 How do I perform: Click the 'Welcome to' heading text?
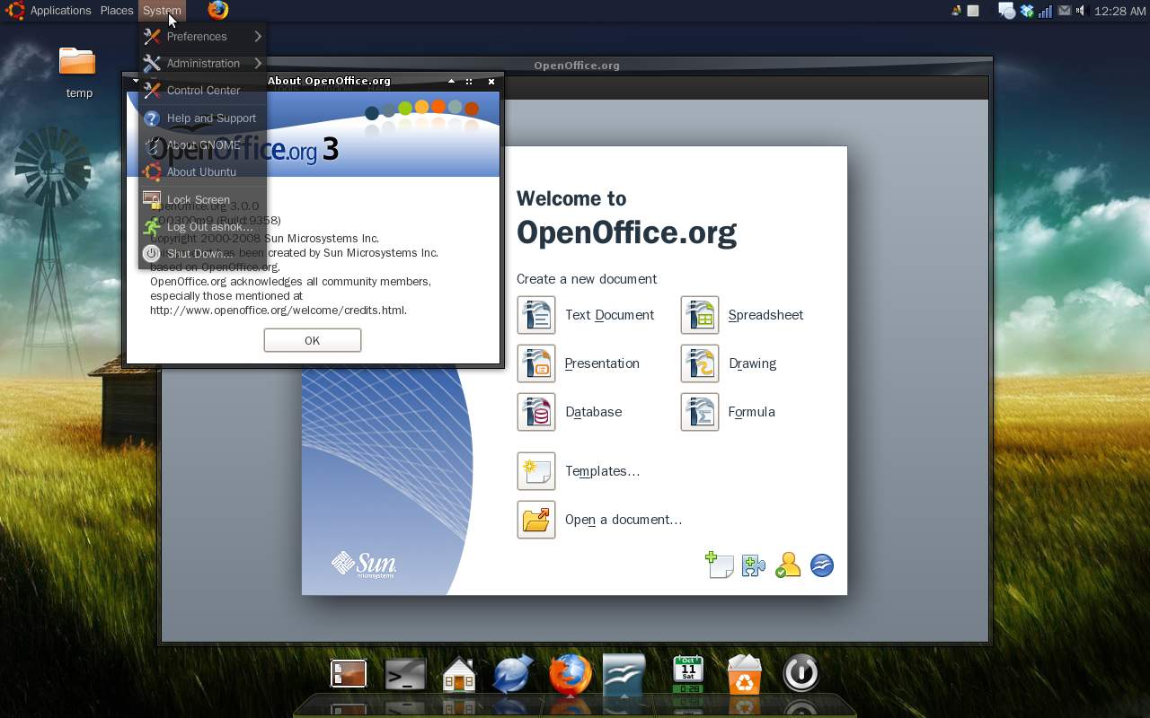(571, 198)
